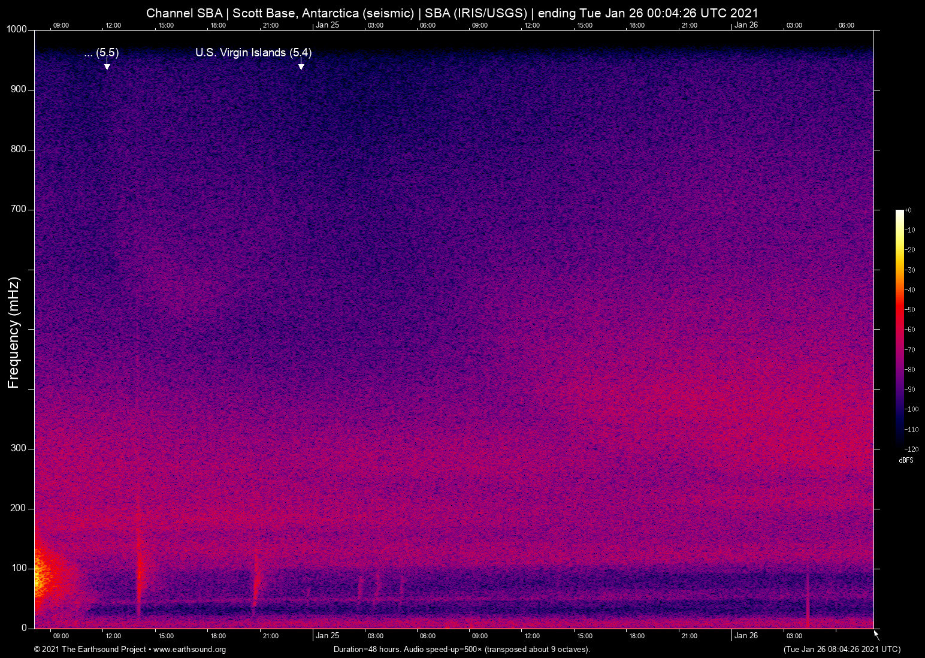Screen dimensions: 925x658
Task: Select the '... (5.5)' earthquake annotation text
Action: coord(101,53)
